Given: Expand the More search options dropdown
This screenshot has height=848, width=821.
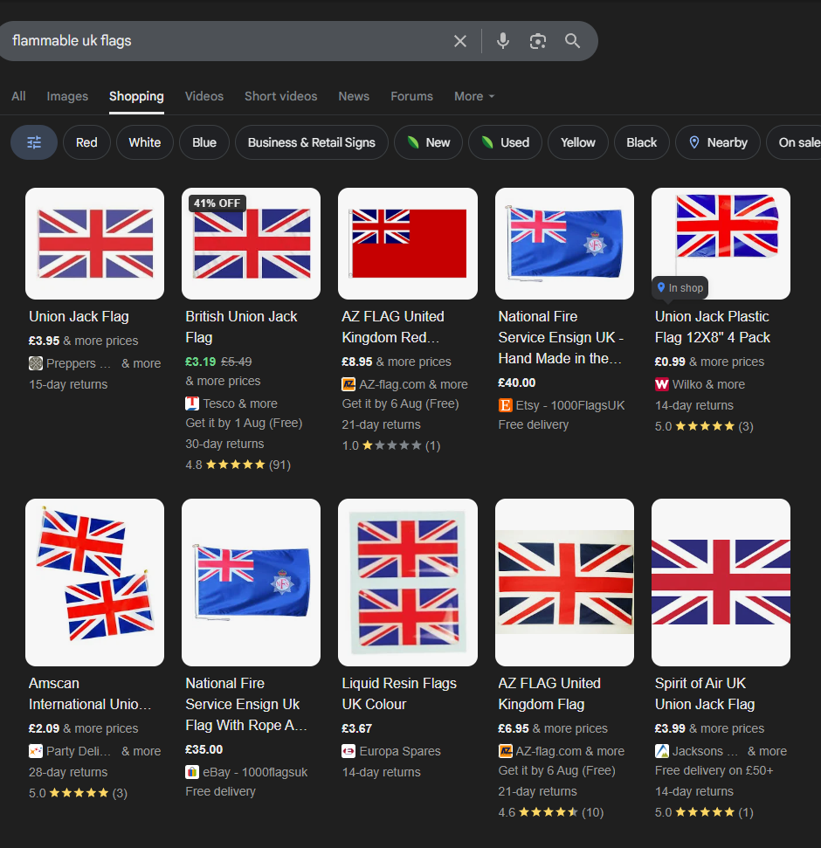Looking at the screenshot, I should tap(474, 96).
